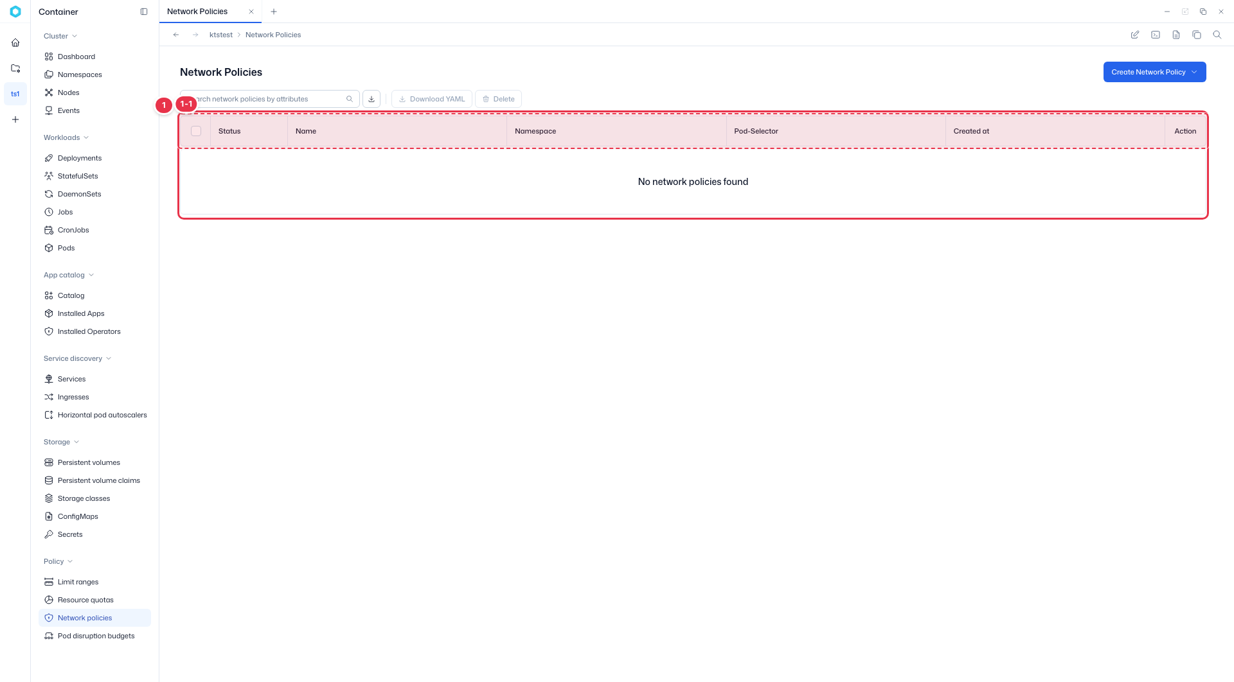Open Deployments in the sidebar
The image size is (1234, 682).
click(x=80, y=158)
